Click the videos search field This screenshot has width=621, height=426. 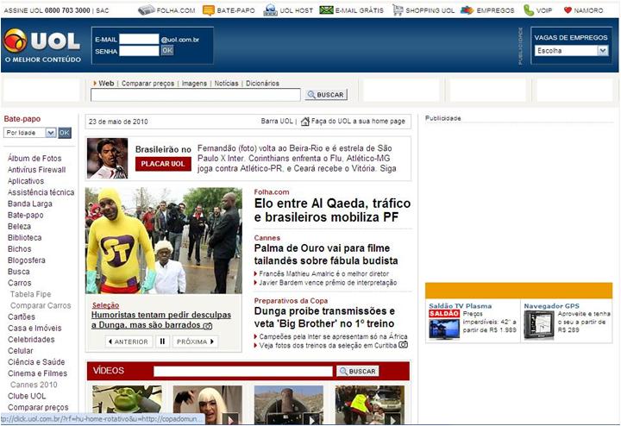(242, 371)
